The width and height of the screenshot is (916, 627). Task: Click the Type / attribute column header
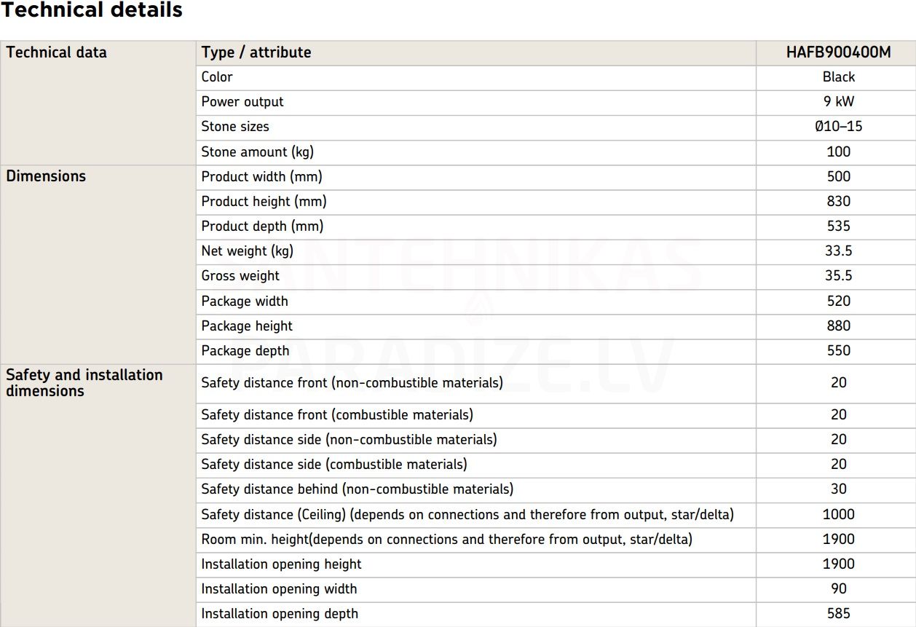pos(256,52)
